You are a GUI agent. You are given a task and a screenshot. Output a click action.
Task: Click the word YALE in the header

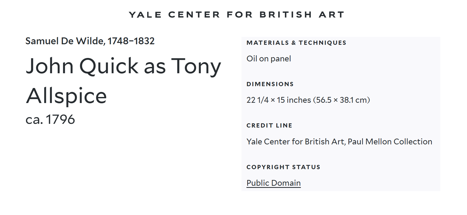pyautogui.click(x=145, y=15)
